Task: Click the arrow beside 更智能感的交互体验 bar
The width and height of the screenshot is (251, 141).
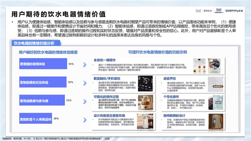Action: click(x=85, y=83)
